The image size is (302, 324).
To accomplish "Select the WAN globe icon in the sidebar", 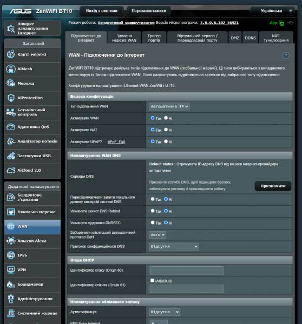I will click(x=11, y=226).
